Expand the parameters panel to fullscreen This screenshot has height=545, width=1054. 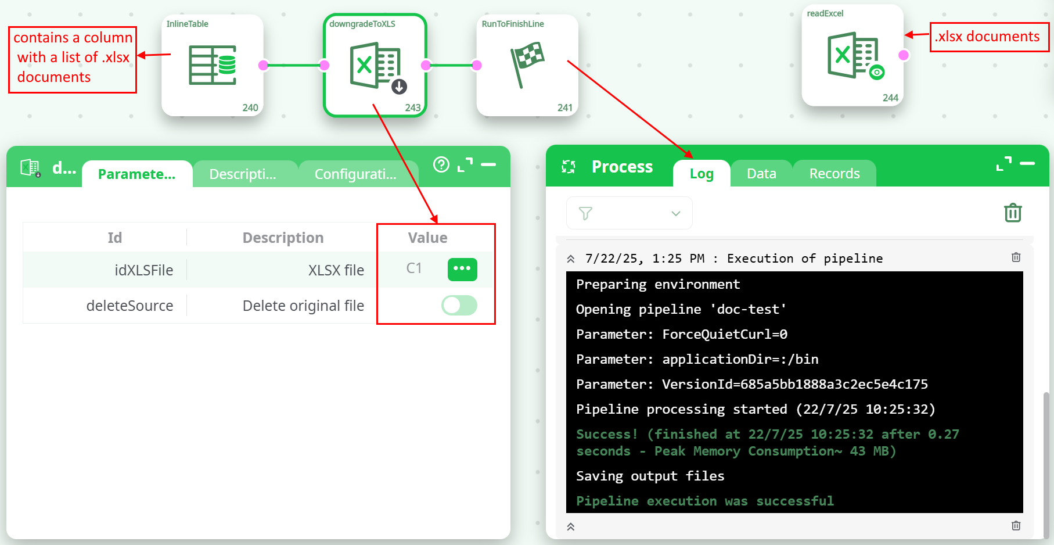pos(465,165)
